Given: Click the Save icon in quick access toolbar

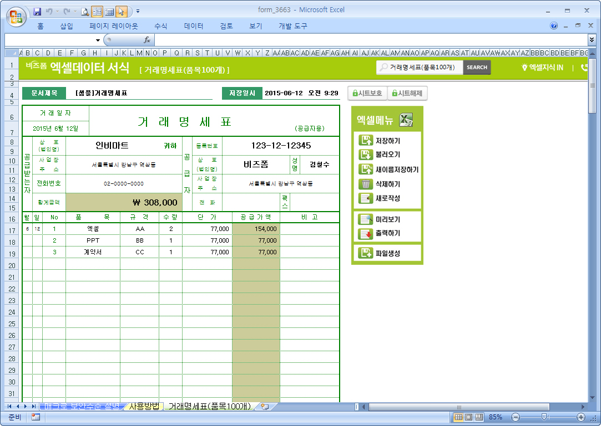Looking at the screenshot, I should [x=37, y=11].
